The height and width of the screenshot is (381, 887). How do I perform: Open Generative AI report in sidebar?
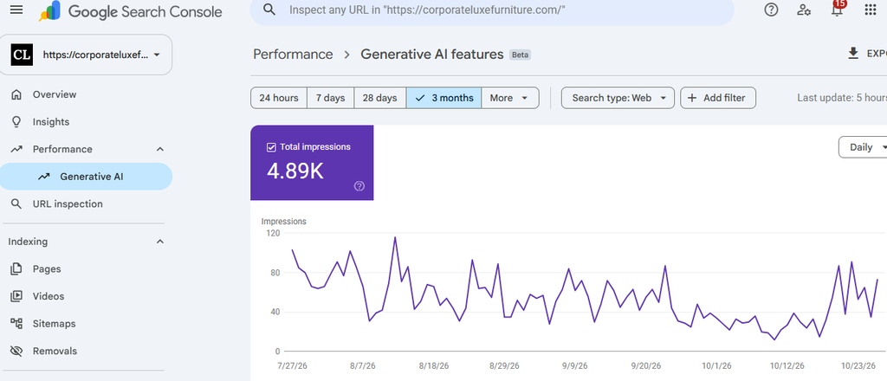[x=86, y=177]
